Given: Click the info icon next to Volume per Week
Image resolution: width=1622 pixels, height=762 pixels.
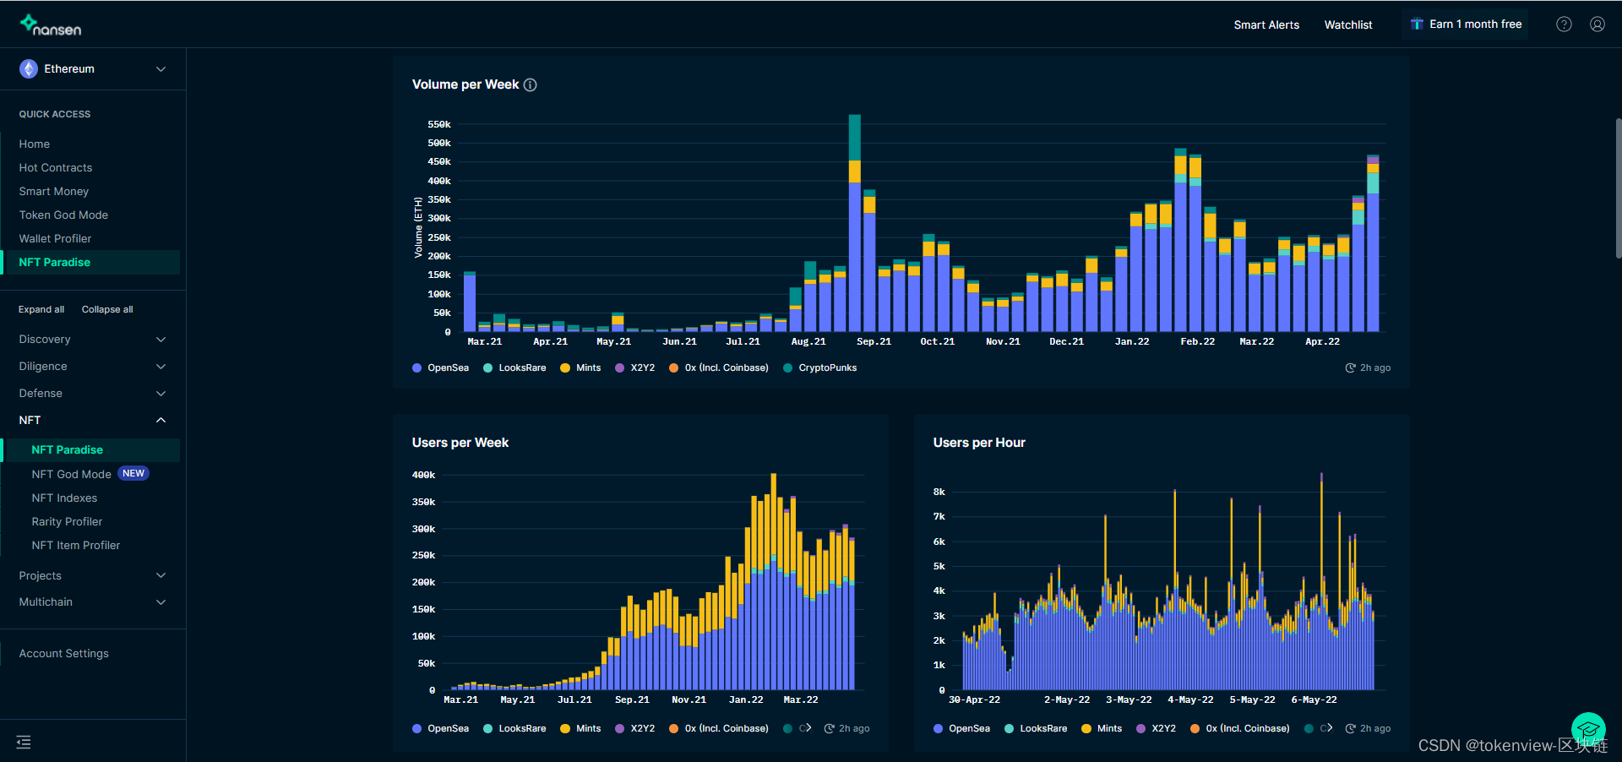Looking at the screenshot, I should pyautogui.click(x=531, y=84).
